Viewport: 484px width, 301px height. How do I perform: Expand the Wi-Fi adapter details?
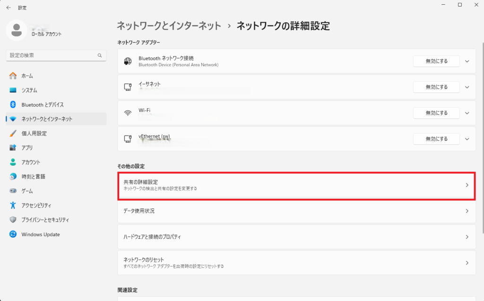[x=467, y=113]
